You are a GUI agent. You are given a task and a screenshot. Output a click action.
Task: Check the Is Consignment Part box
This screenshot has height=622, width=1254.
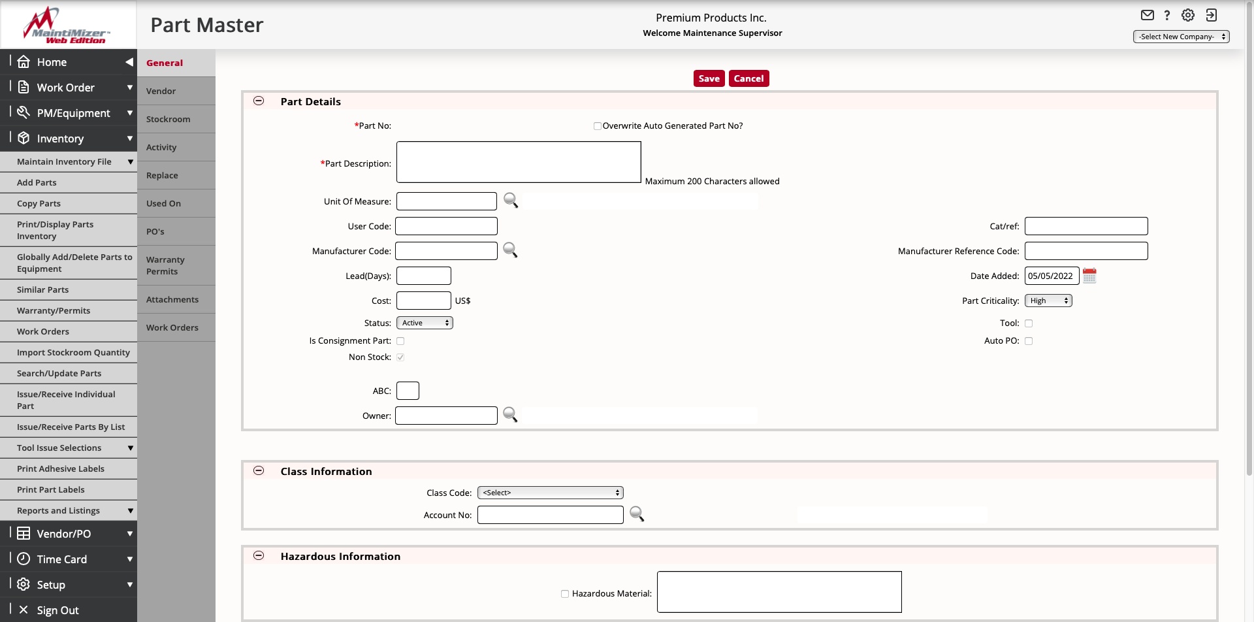coord(401,340)
